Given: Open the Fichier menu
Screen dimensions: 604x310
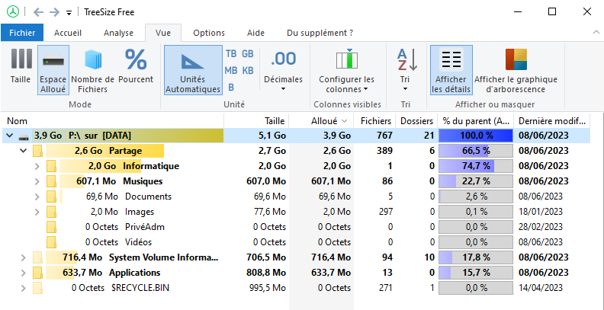Looking at the screenshot, I should pyautogui.click(x=22, y=33).
